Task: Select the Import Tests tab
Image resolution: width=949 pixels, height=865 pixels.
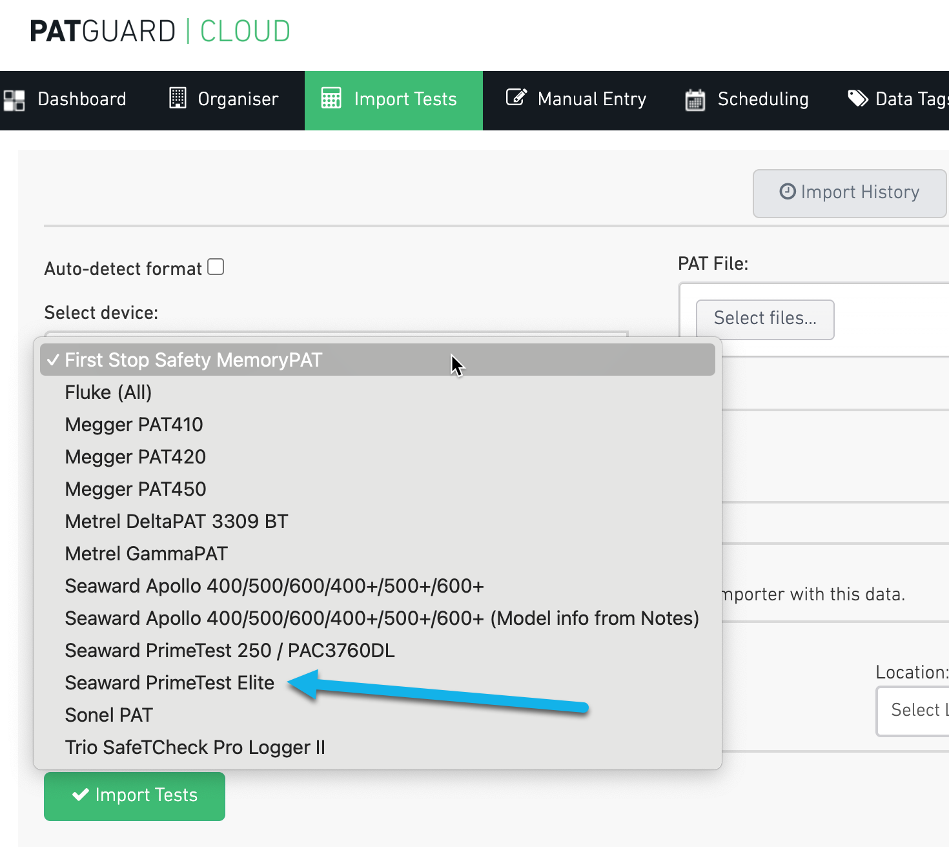Action: [394, 100]
